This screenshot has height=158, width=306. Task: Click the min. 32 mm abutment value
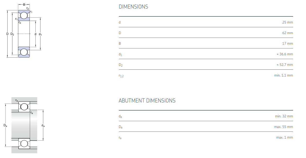(284, 116)
